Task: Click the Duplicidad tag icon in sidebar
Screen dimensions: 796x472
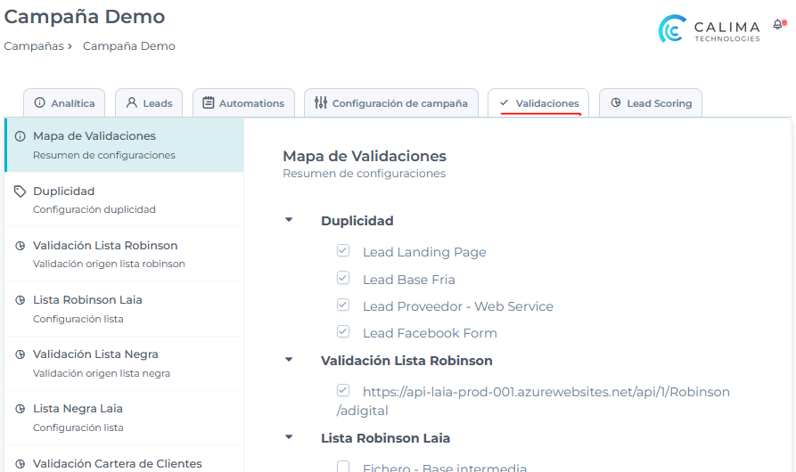Action: (21, 191)
